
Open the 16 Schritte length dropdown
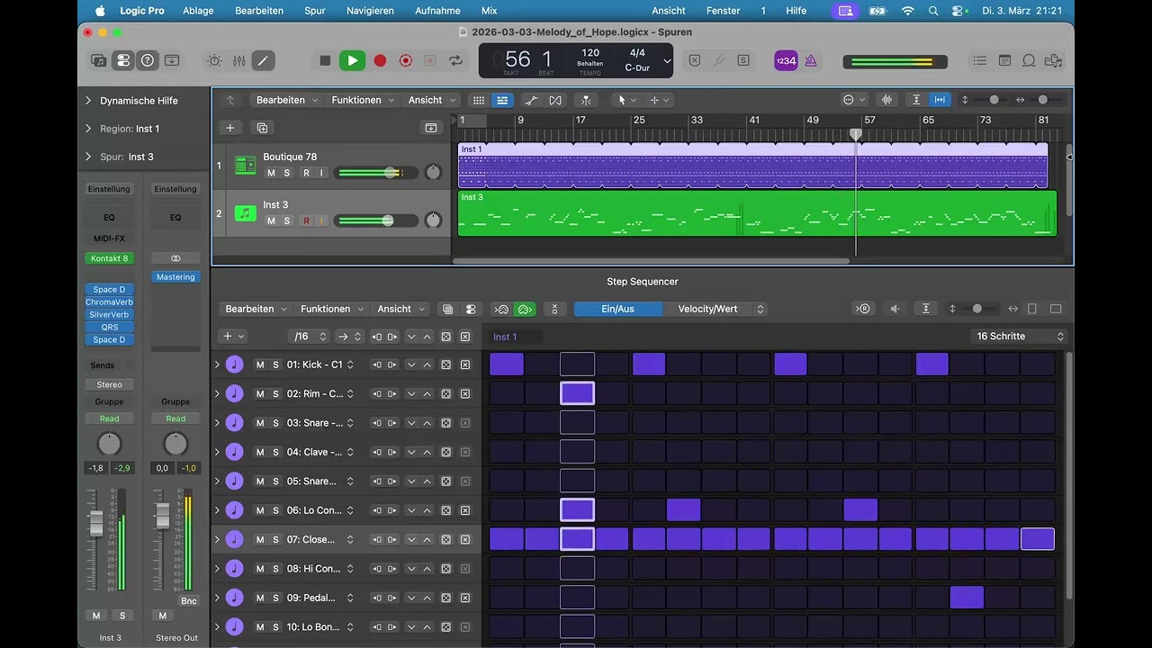tap(1021, 336)
